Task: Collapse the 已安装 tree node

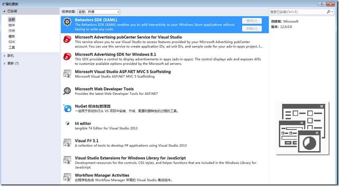Action: coord(4,11)
